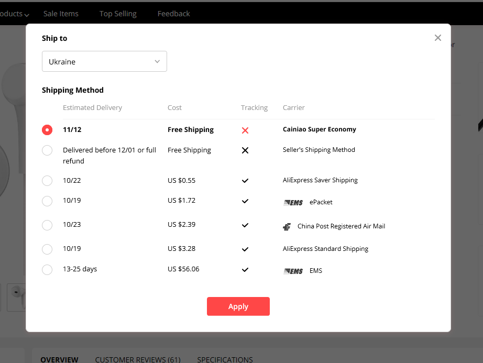Click the US $56.06 cost

click(x=183, y=269)
